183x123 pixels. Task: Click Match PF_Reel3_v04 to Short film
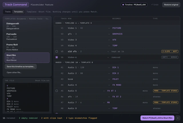[x=157, y=118]
